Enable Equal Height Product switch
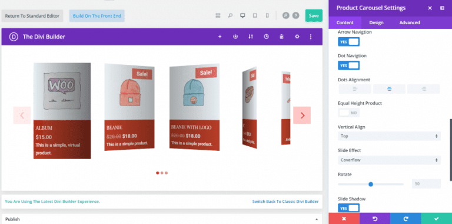This screenshot has height=224, width=452. click(x=349, y=113)
